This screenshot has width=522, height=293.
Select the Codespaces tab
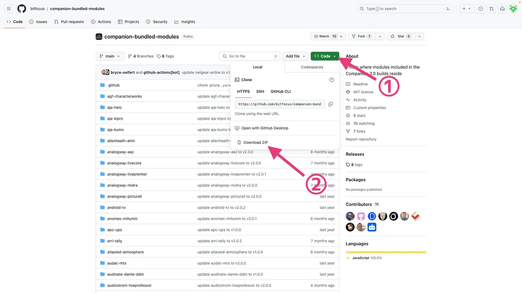tap(312, 67)
